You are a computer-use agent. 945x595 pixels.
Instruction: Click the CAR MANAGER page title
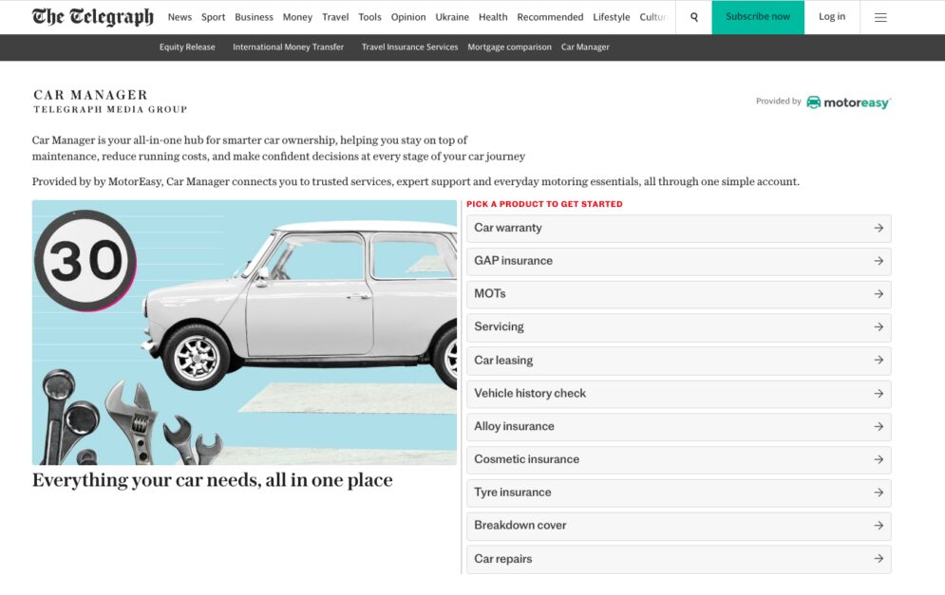pyautogui.click(x=90, y=95)
